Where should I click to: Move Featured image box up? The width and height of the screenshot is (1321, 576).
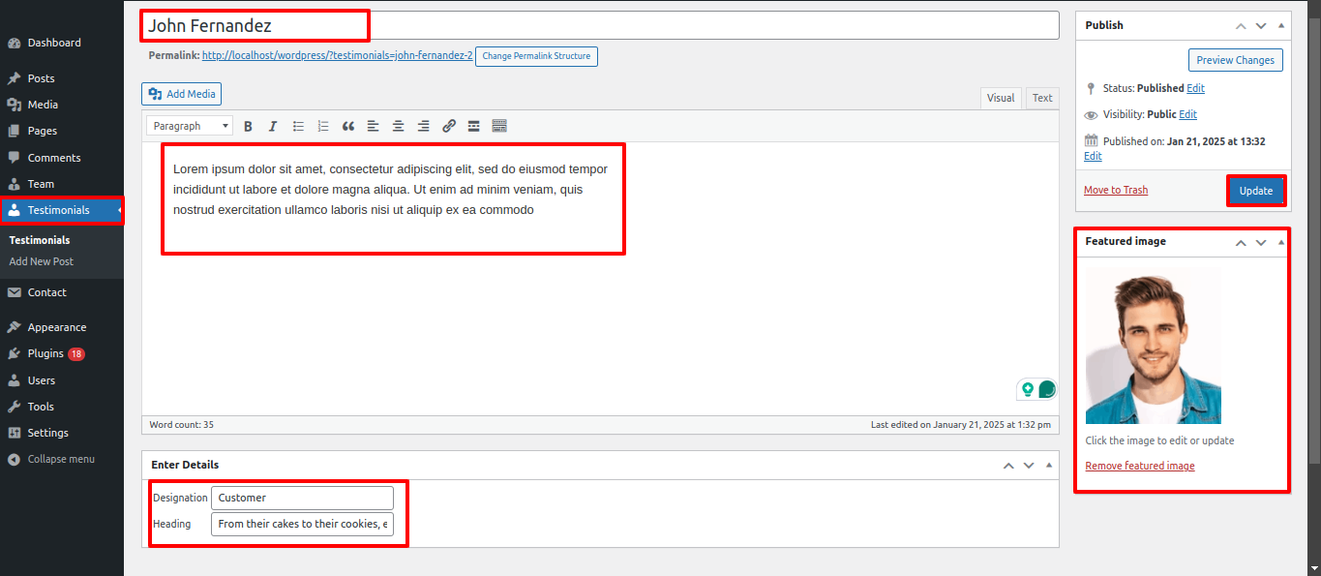tap(1241, 242)
